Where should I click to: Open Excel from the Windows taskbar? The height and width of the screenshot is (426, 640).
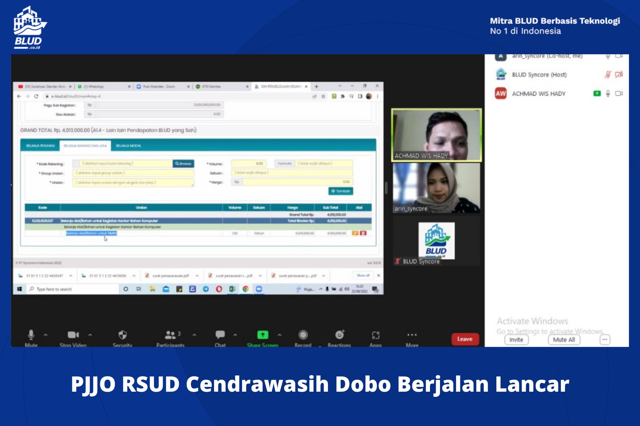click(232, 289)
